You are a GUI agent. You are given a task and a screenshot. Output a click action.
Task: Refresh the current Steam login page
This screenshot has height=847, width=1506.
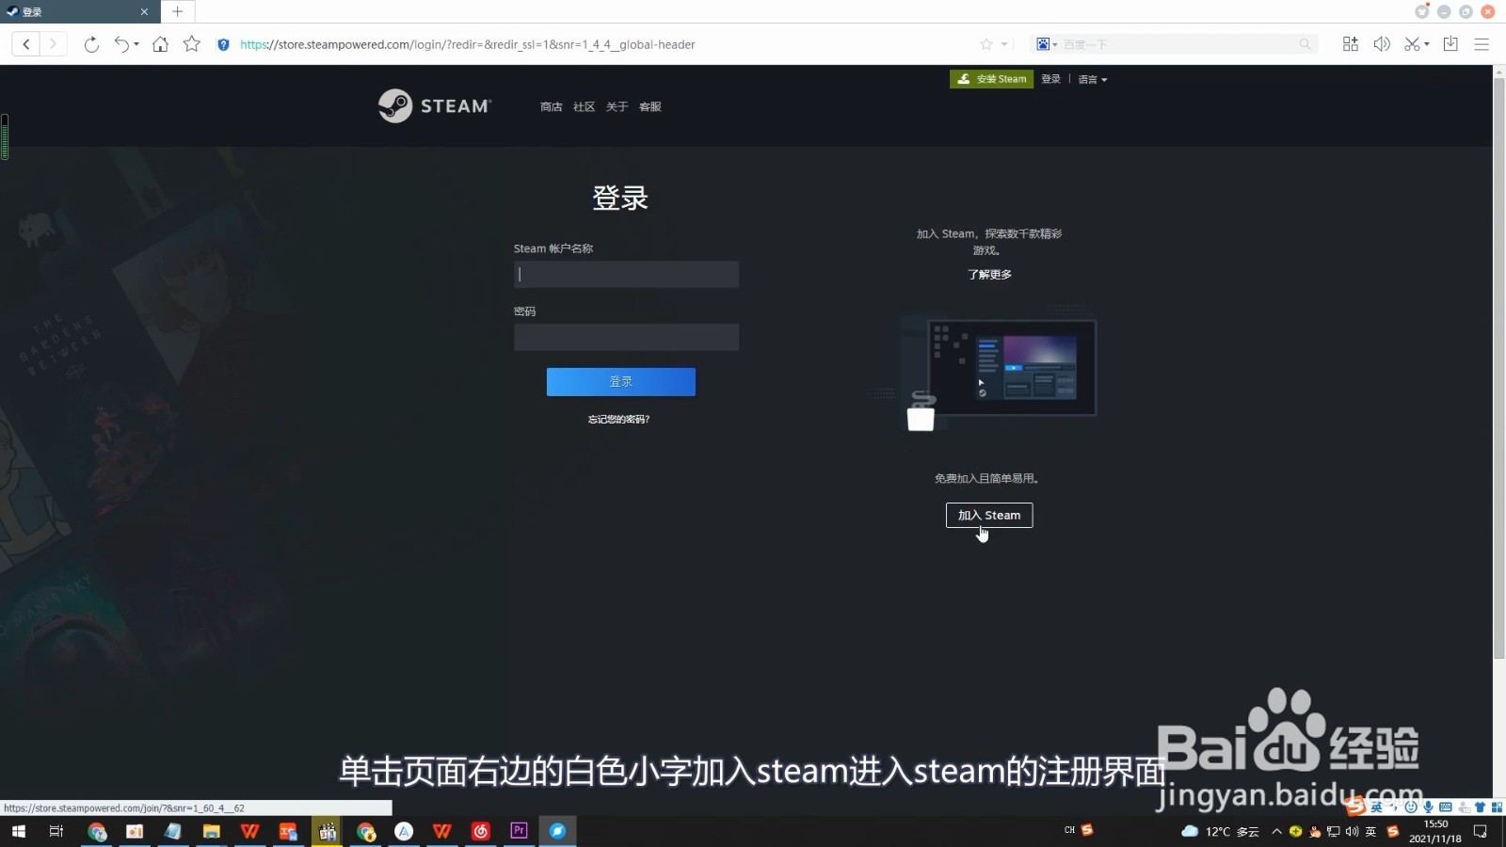(91, 44)
